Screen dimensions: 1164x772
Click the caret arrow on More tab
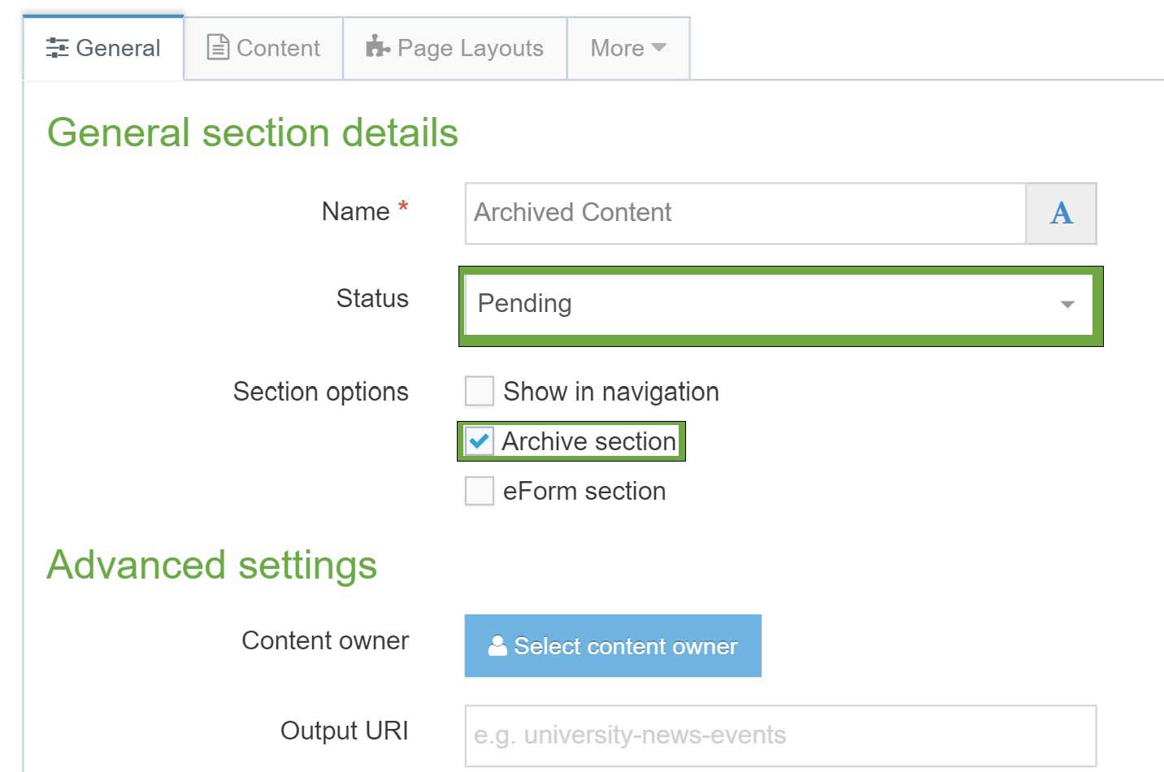point(659,47)
